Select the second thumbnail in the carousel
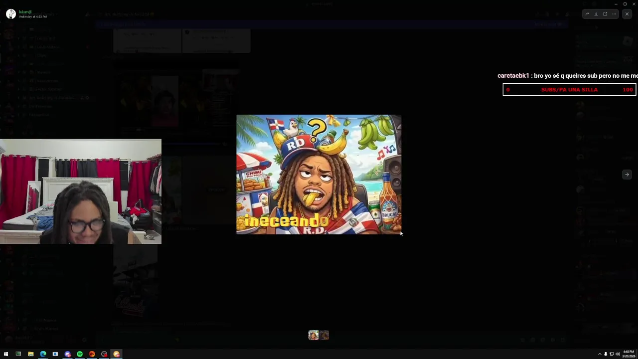638x359 pixels. click(x=324, y=335)
